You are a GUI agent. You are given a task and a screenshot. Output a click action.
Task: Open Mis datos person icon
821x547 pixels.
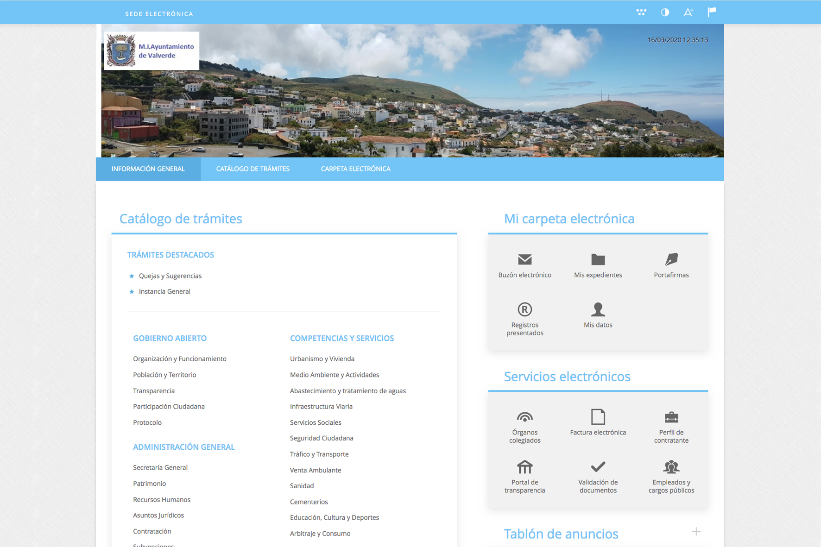(x=598, y=309)
